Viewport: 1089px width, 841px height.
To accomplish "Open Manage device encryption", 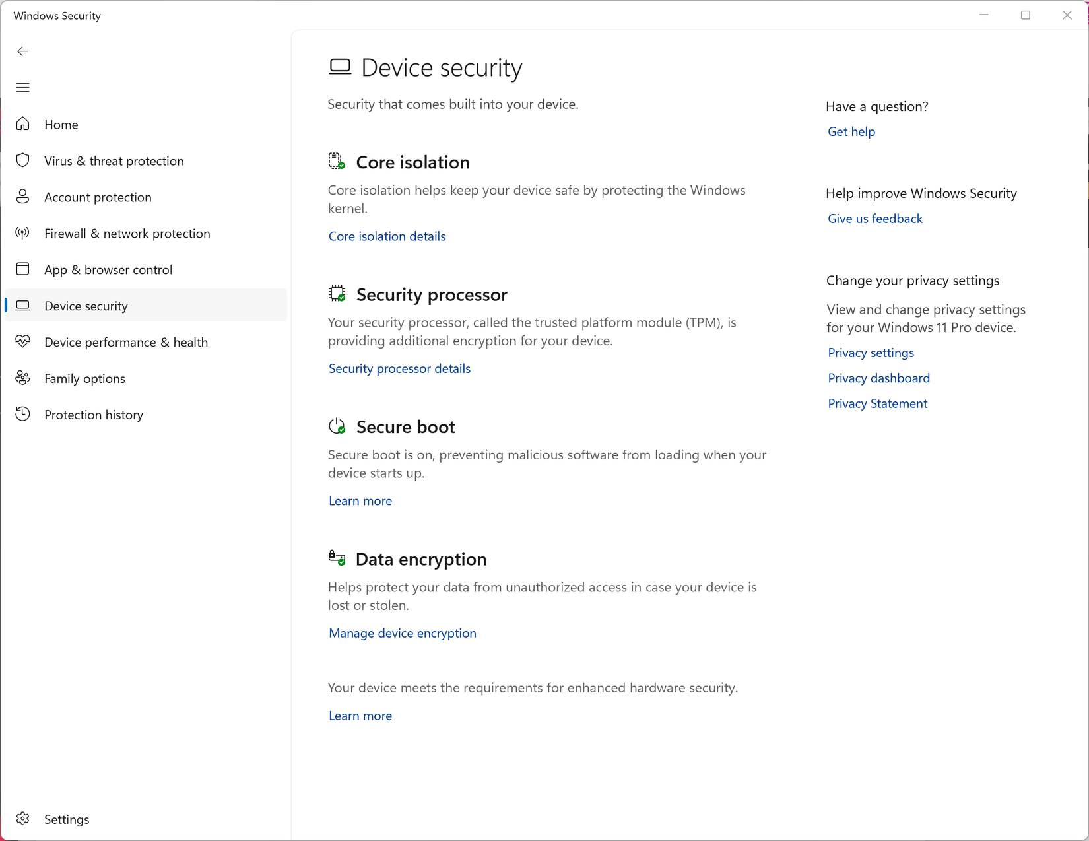I will pos(402,633).
